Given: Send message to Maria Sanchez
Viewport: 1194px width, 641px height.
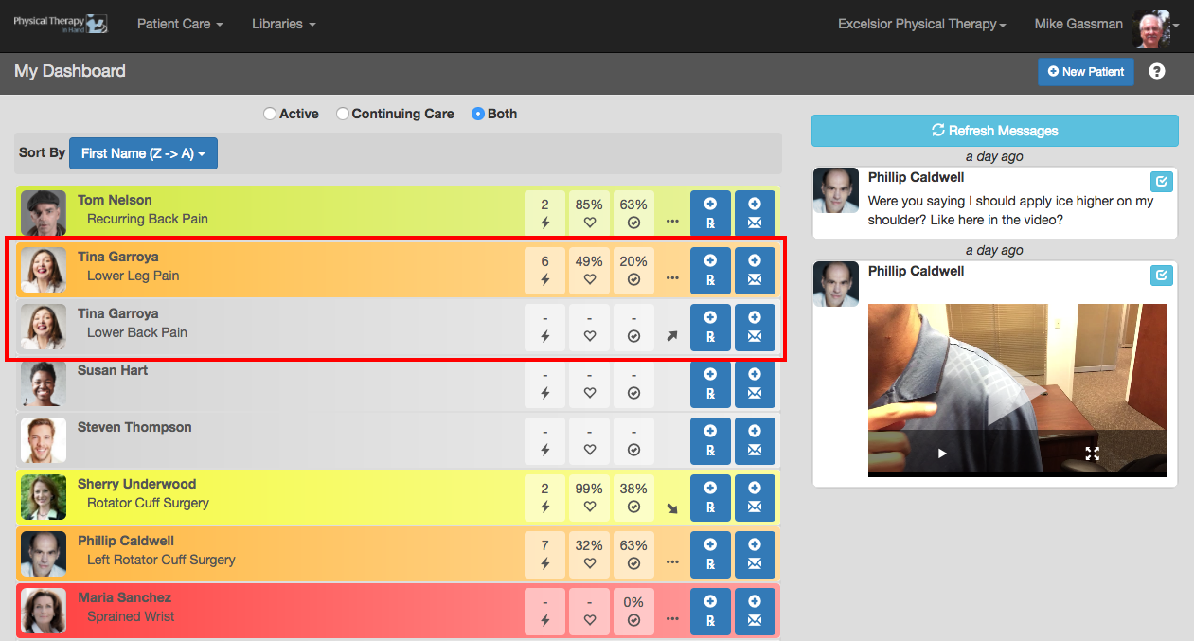Looking at the screenshot, I should 755,608.
